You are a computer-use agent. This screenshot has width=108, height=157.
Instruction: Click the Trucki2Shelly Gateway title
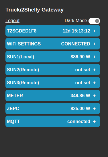(34, 10)
